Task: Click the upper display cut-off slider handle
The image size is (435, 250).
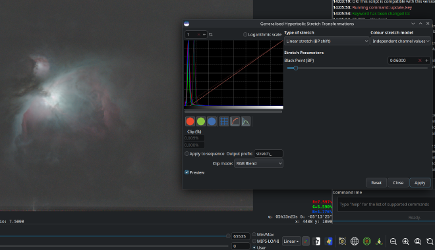Action: coord(228,236)
